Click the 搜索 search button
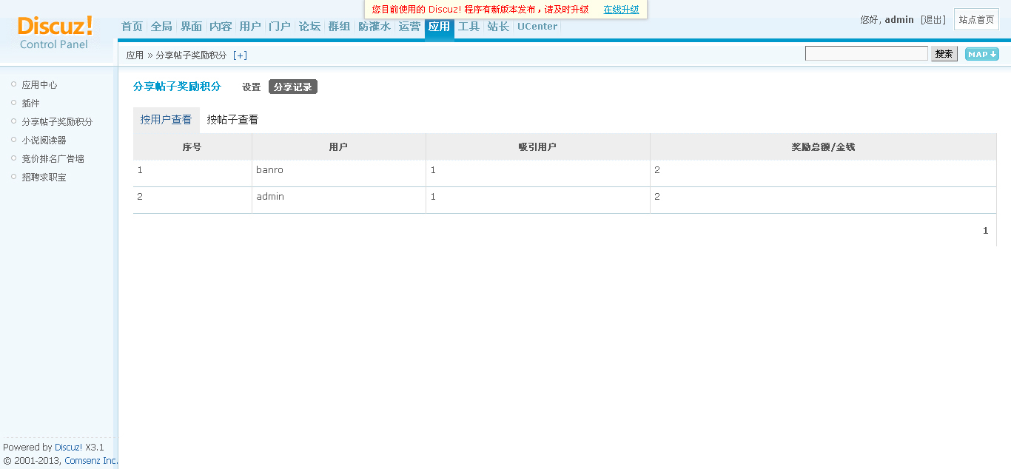Screen dimensions: 1011x469 pyautogui.click(x=944, y=53)
